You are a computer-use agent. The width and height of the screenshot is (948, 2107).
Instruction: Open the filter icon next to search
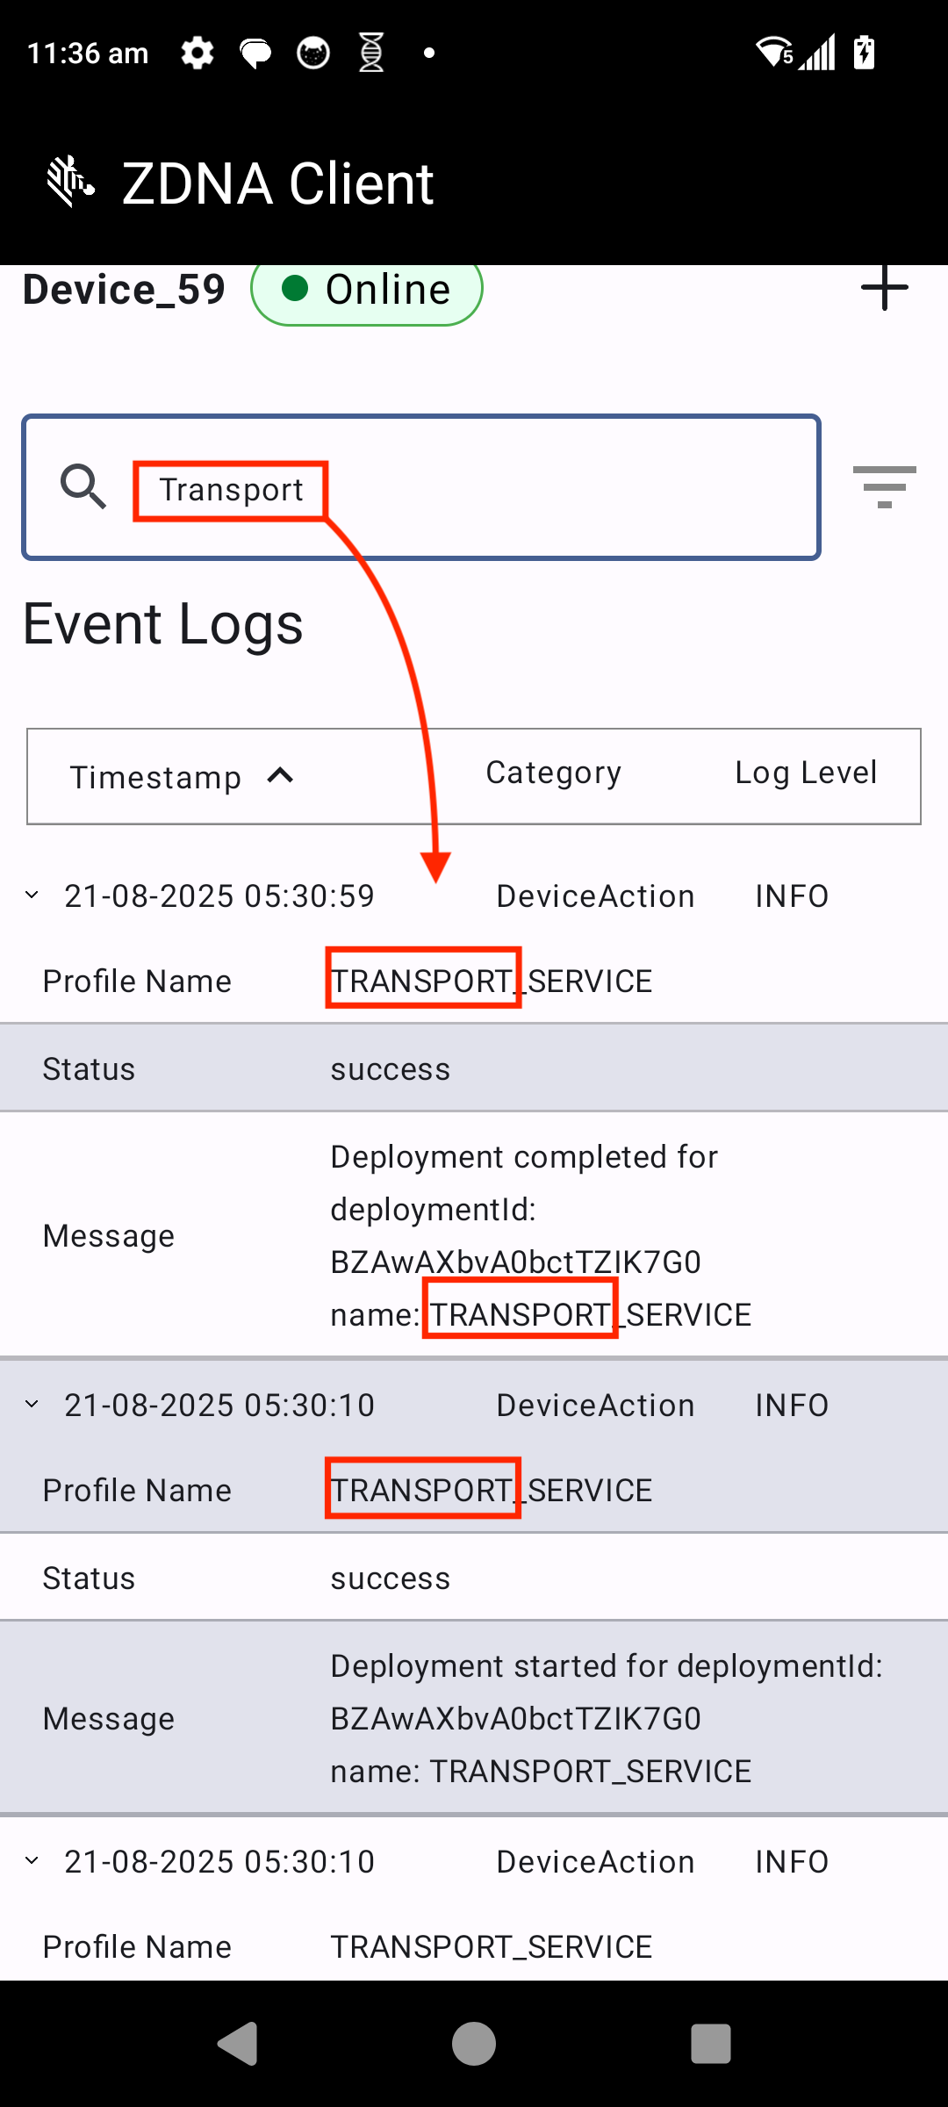884,486
